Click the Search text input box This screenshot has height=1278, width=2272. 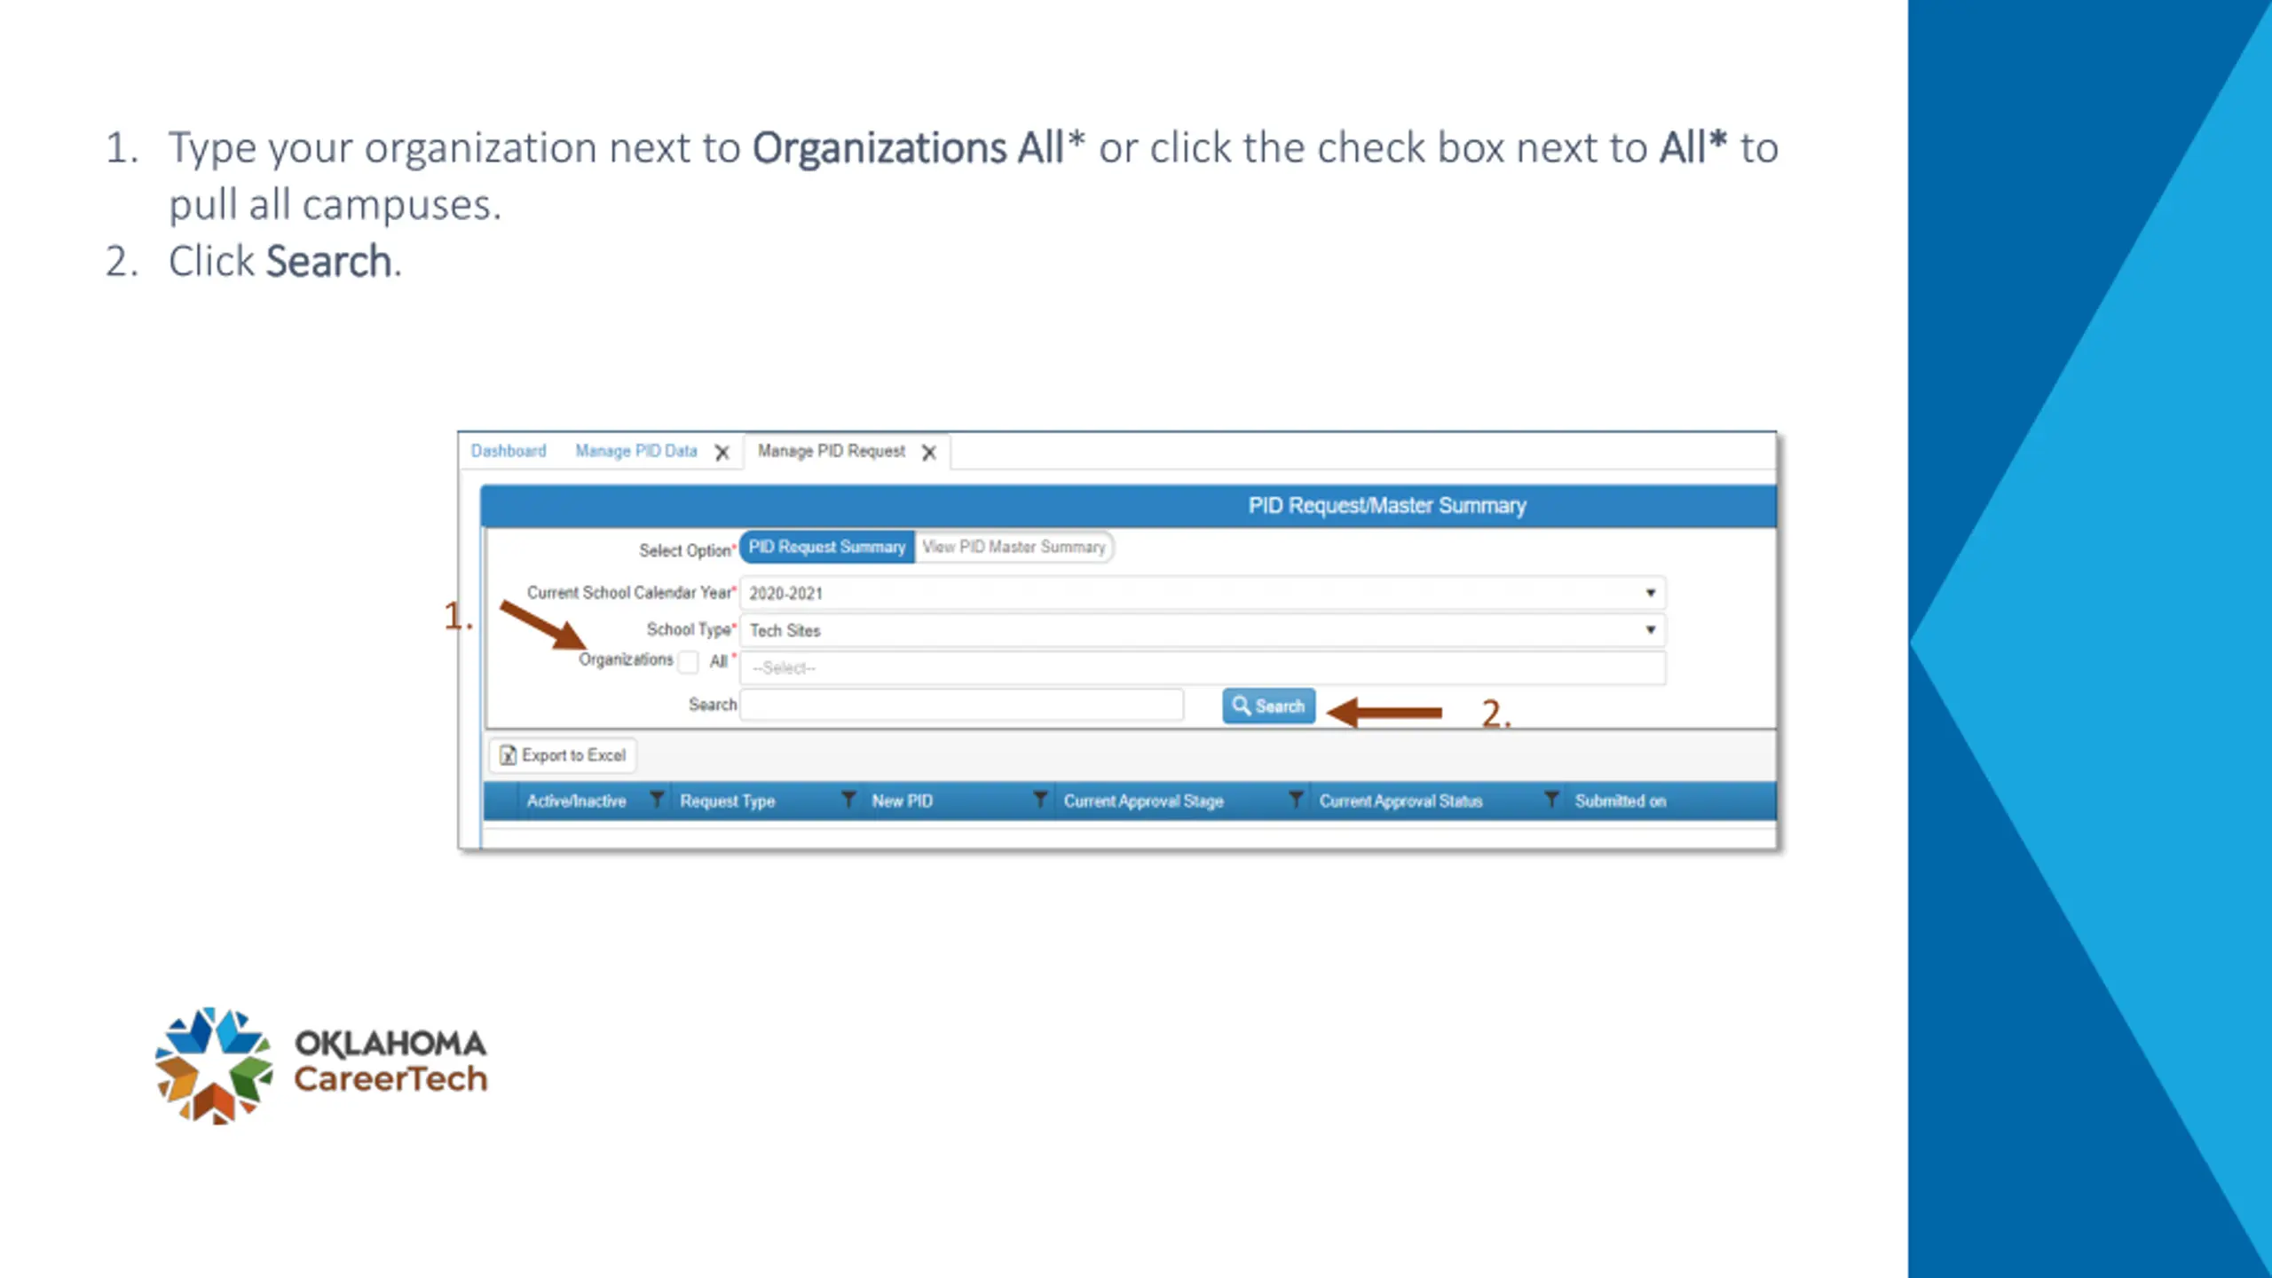pyautogui.click(x=962, y=705)
